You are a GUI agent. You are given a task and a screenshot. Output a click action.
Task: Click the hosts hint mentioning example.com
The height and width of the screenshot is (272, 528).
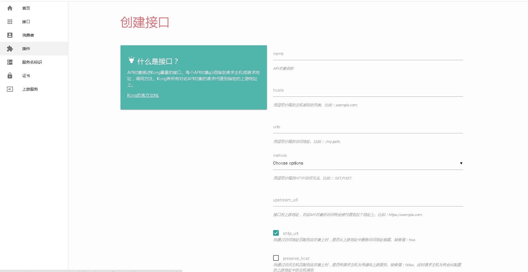coord(315,105)
